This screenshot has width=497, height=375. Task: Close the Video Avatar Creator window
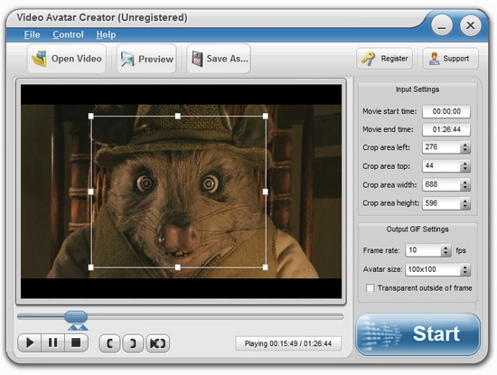pos(471,25)
